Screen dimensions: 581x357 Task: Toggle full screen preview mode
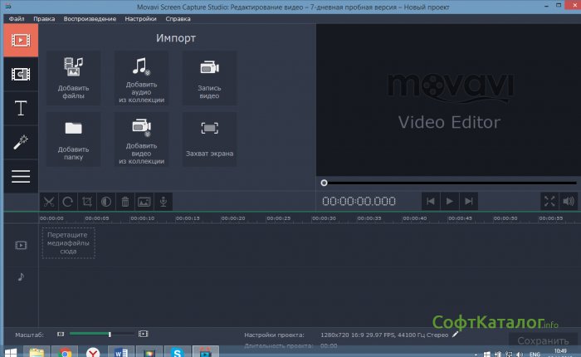point(549,201)
